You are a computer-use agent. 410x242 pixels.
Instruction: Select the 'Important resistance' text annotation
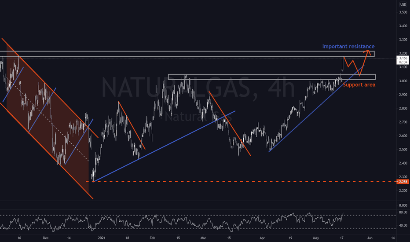[x=348, y=46]
